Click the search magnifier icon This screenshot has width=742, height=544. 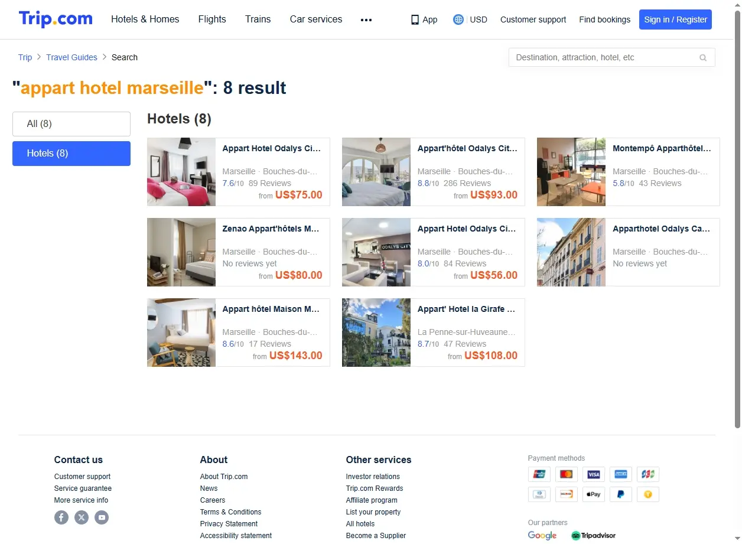703,58
